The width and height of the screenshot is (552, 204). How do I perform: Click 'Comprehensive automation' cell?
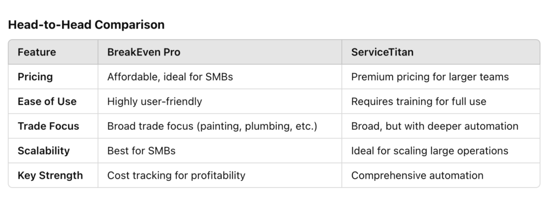coord(417,175)
